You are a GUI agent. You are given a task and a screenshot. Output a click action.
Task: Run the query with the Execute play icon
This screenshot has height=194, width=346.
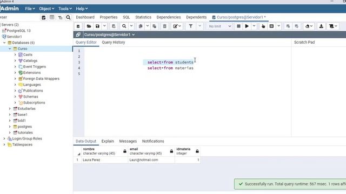(x=247, y=26)
